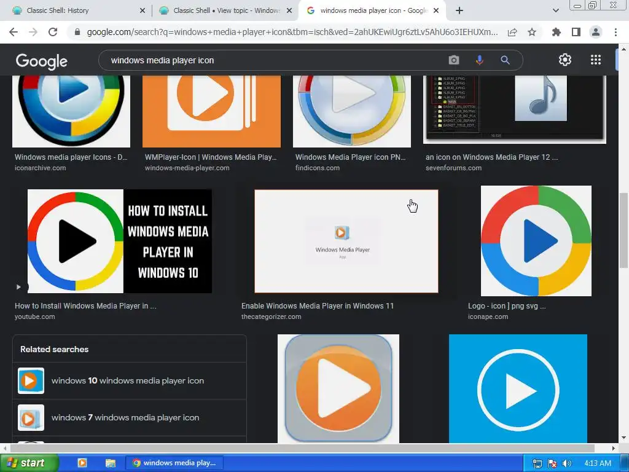Image resolution: width=629 pixels, height=472 pixels.
Task: Open the blue circle play icon thumbnail
Action: [518, 388]
